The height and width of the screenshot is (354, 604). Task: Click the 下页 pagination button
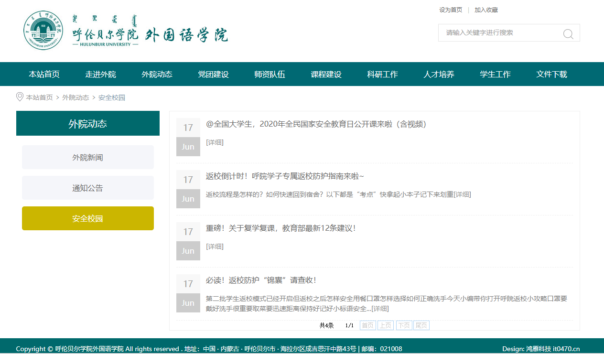click(x=404, y=325)
